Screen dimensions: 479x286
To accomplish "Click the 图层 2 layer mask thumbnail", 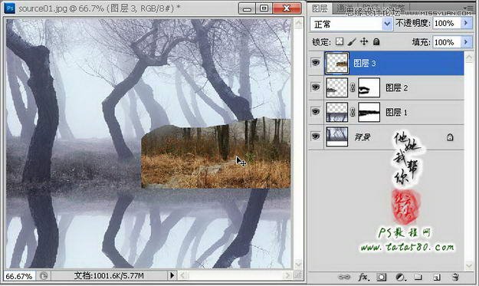I will pyautogui.click(x=369, y=87).
